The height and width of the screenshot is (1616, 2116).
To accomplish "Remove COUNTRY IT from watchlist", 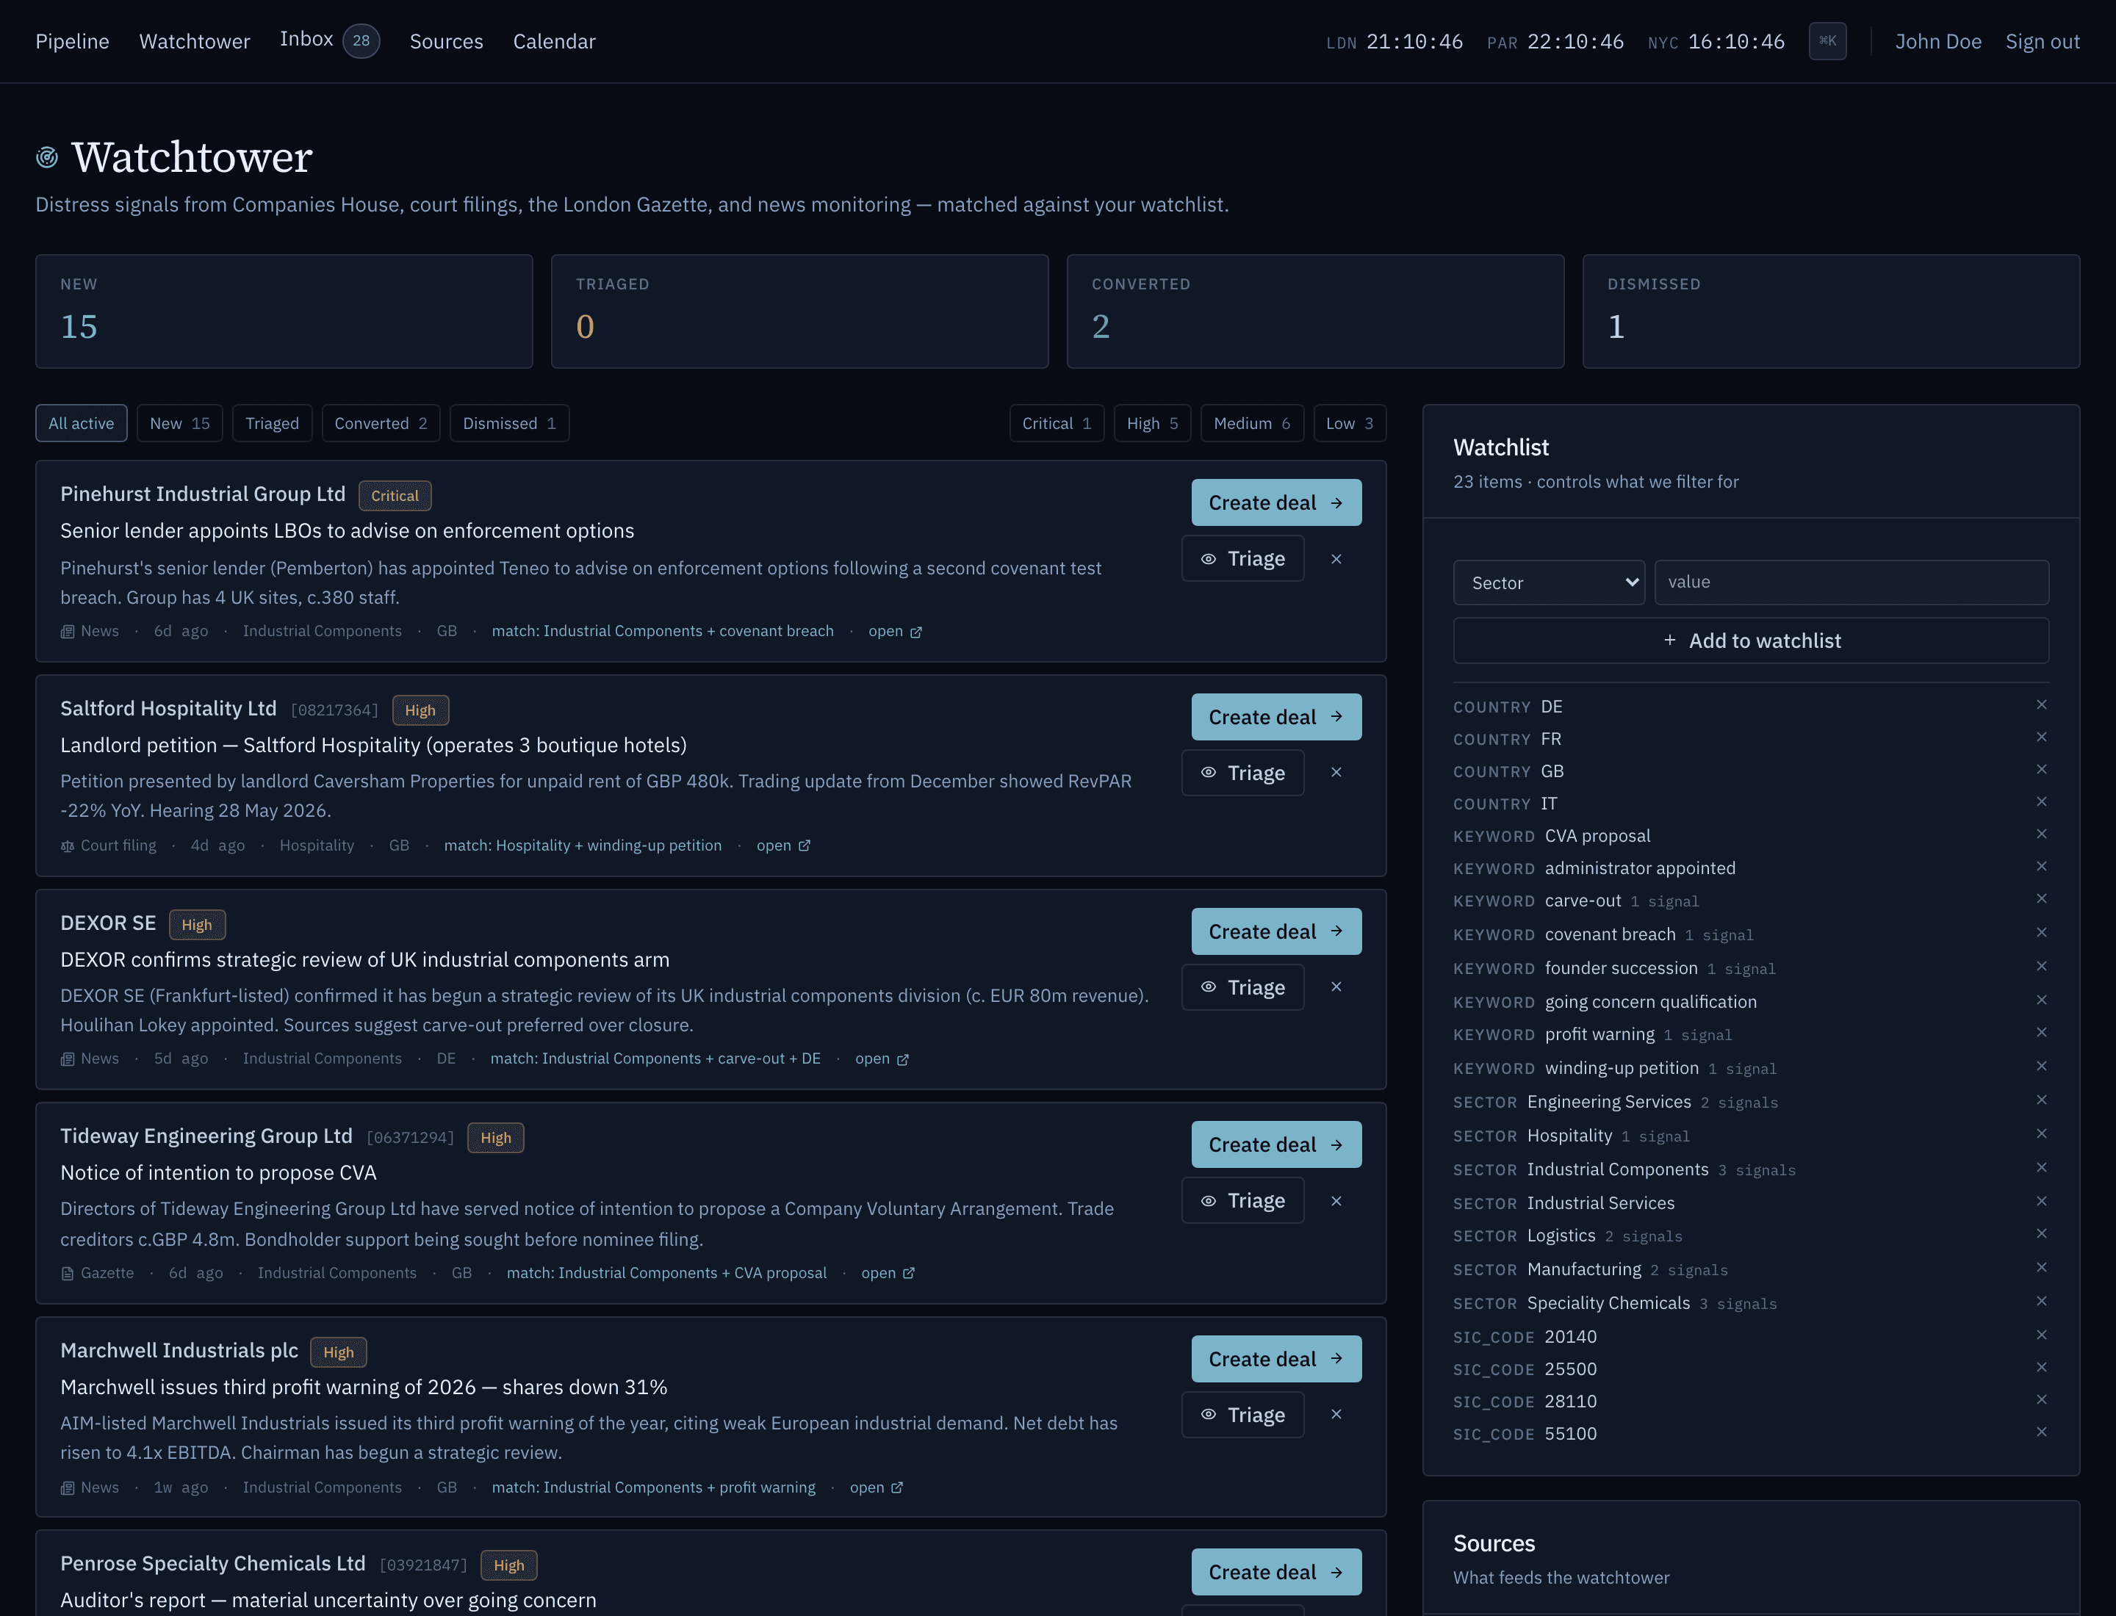I will 2041,802.
